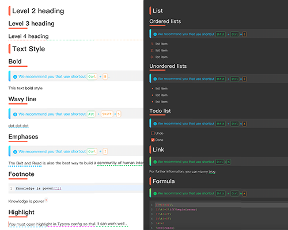Screen dimensions: 288x230
Task: Click the info icon in the Emphases tip
Action: pyautogui.click(x=15, y=152)
